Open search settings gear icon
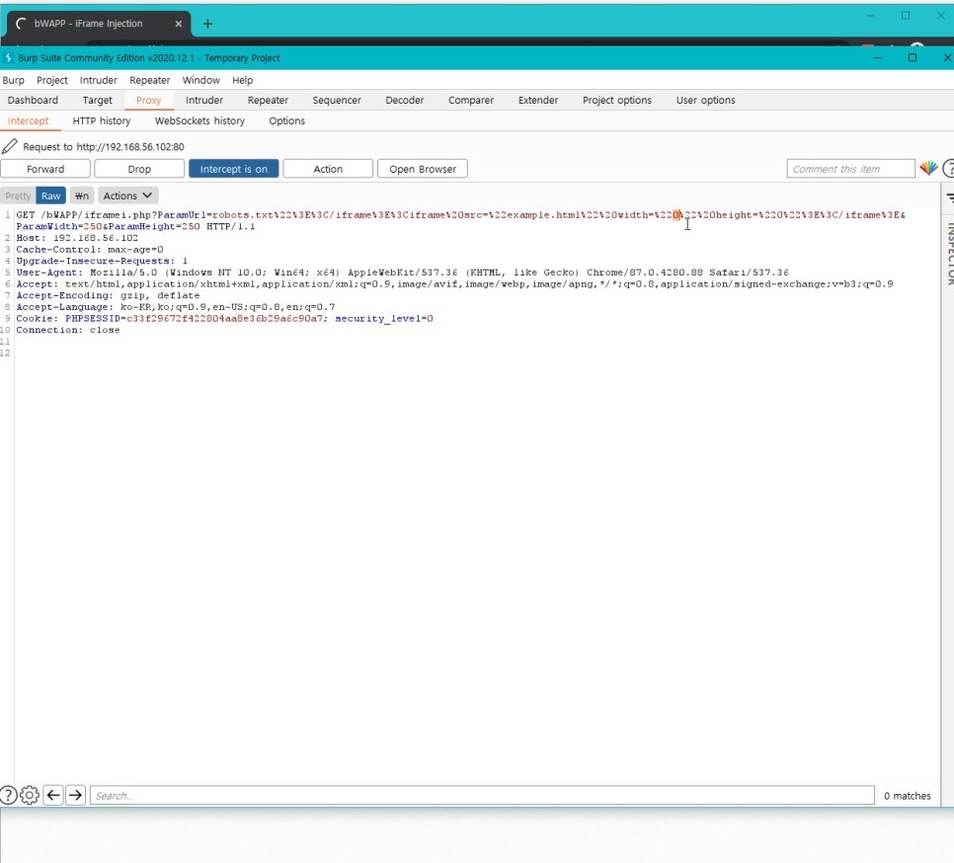This screenshot has width=954, height=863. coord(30,795)
